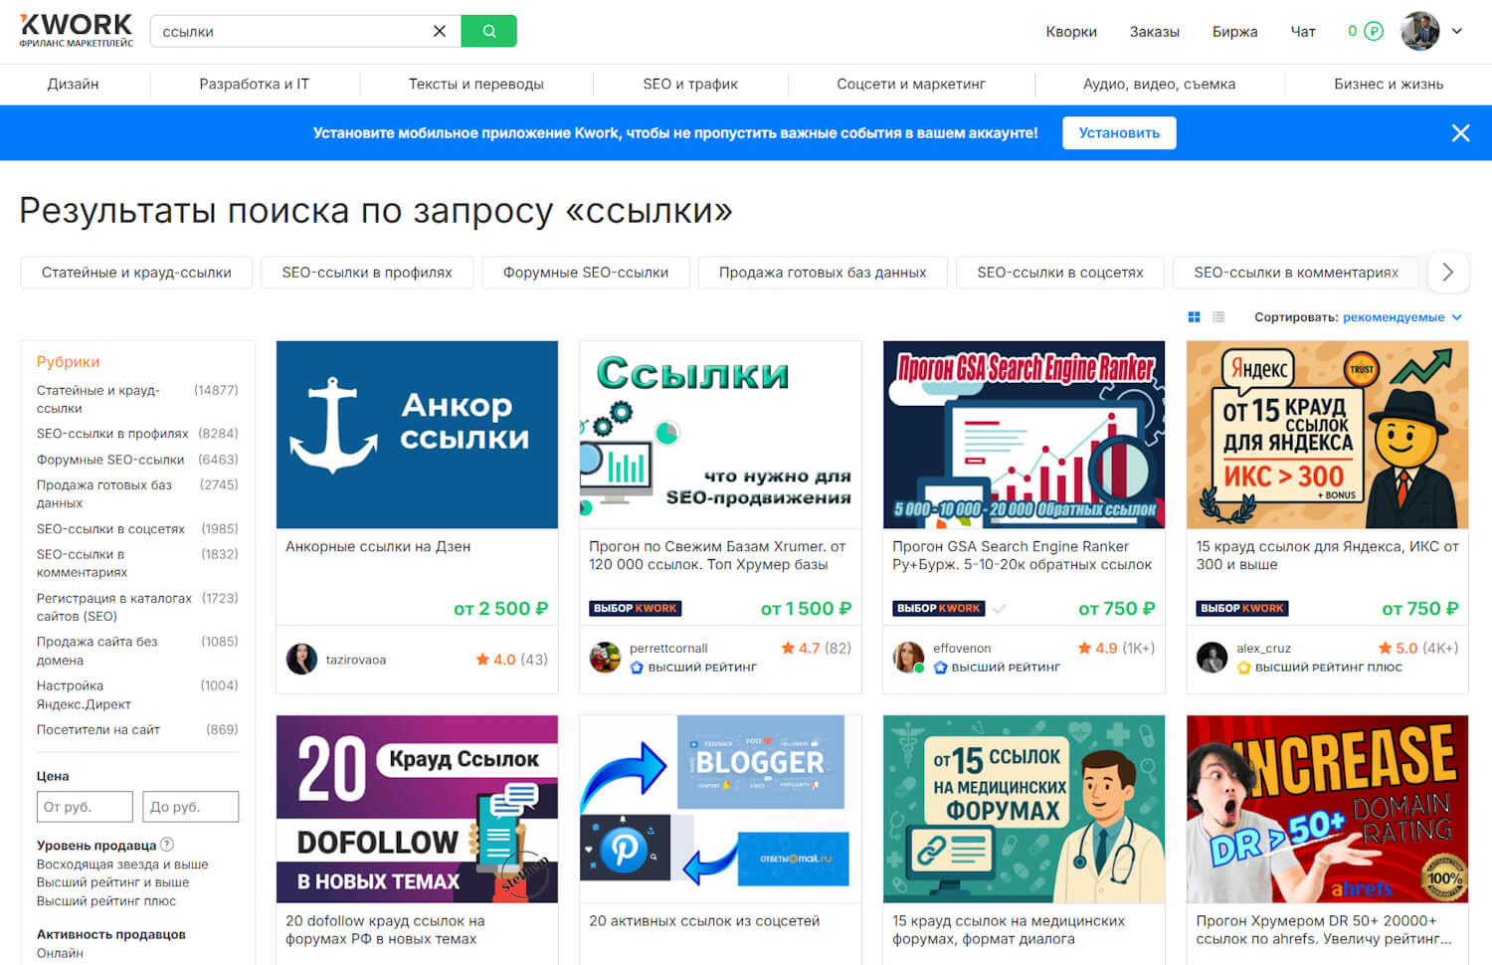Viewport: 1492px width, 965px height.
Task: Click the От руб. price field
Action: coord(85,807)
